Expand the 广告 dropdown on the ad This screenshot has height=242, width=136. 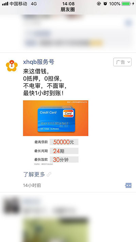click(x=122, y=62)
